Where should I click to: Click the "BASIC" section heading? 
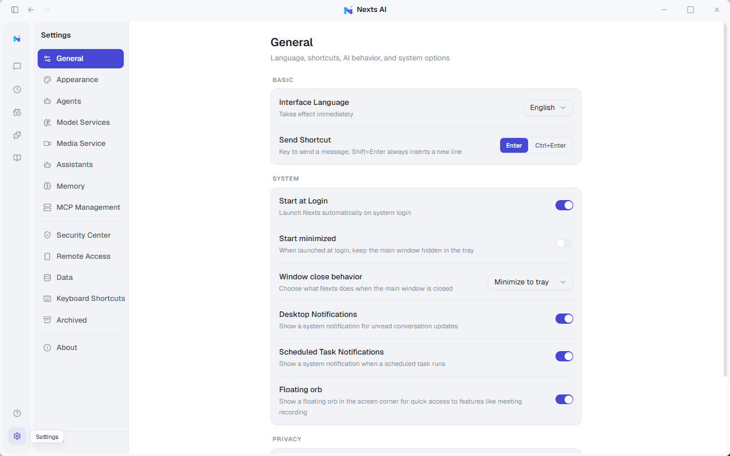pyautogui.click(x=283, y=80)
